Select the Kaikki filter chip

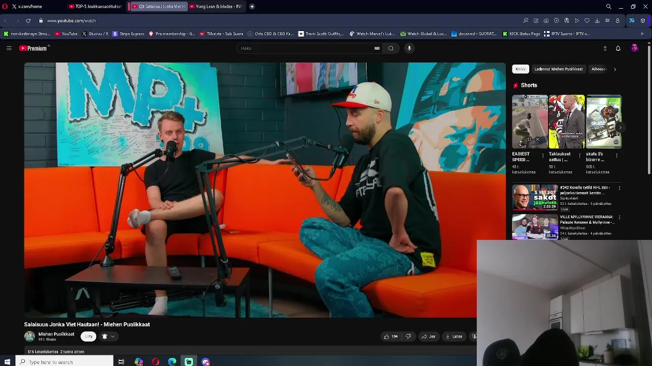coord(521,69)
